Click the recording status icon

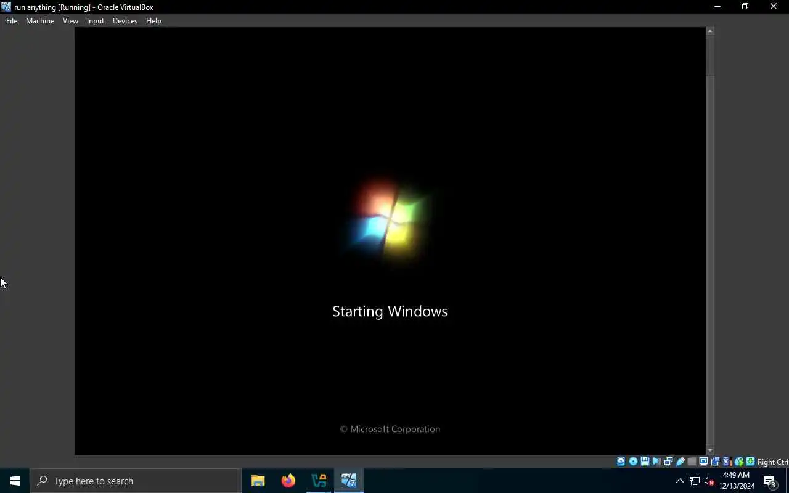(x=715, y=462)
